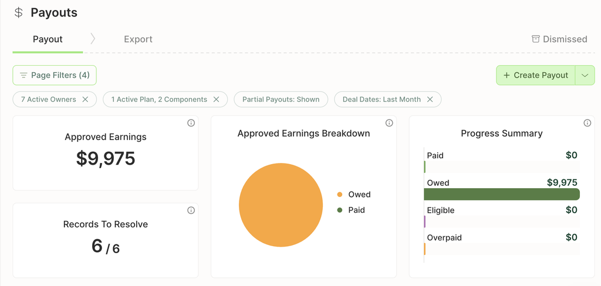
Task: Open info icon on Approved Earnings Breakdown card
Action: tap(389, 123)
